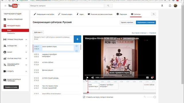Click Опубликовать изменения button
Viewport: 184px width, 103px height.
146,22
